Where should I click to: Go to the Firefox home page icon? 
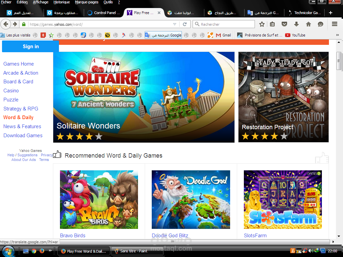[308, 24]
